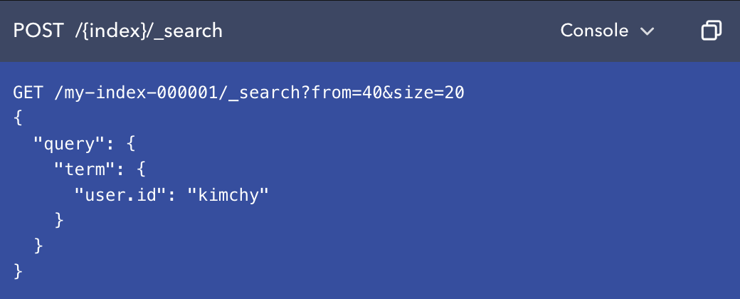The width and height of the screenshot is (740, 299).
Task: Click the opening brace below the GET line
Action: [18, 118]
